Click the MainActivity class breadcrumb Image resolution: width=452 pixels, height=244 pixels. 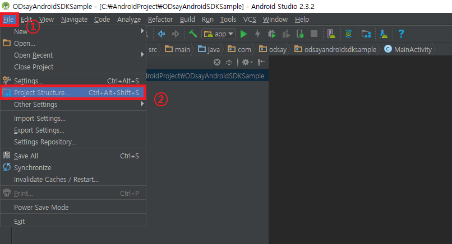(408, 49)
